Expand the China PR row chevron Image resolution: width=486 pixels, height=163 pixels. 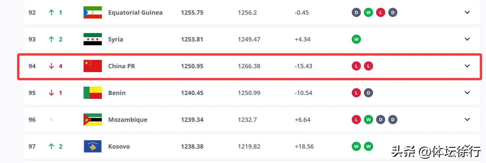pyautogui.click(x=467, y=66)
